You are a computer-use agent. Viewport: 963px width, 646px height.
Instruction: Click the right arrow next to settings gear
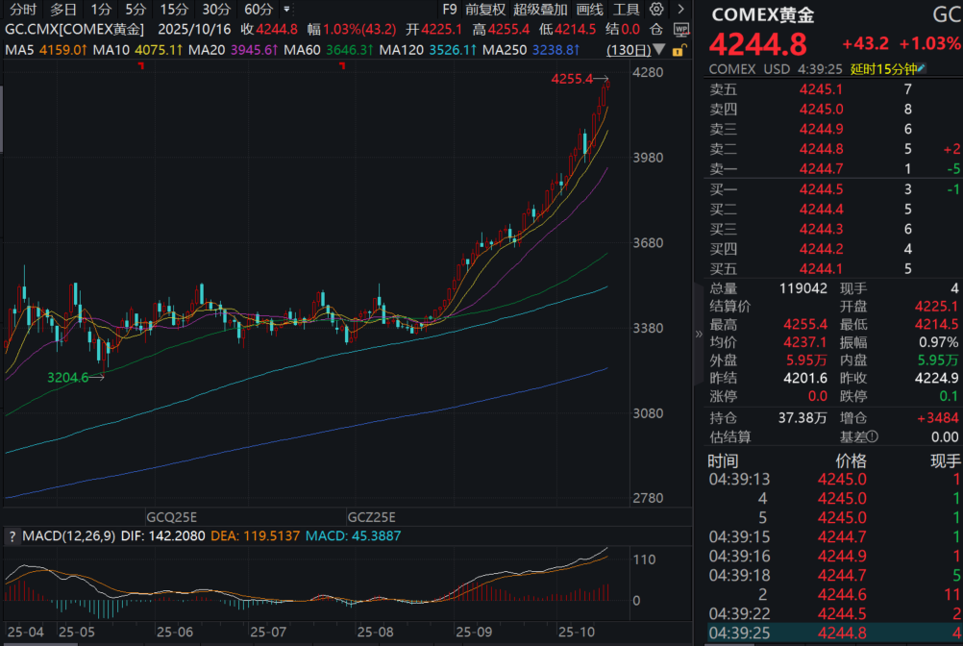pos(679,10)
